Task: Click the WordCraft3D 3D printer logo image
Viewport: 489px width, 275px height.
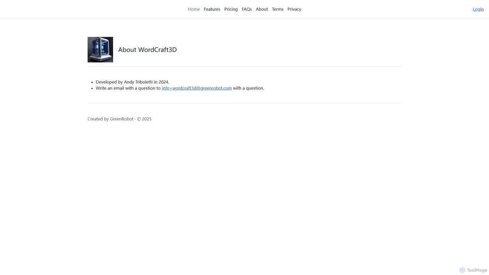Action: click(100, 50)
